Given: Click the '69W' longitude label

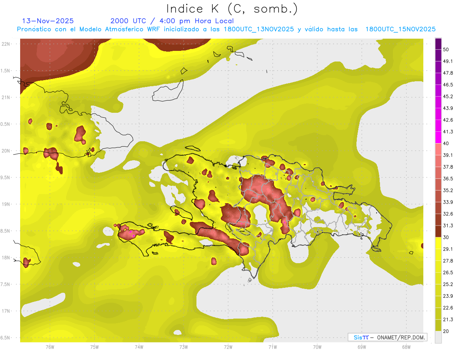Looking at the screenshot, I should coord(361,347).
